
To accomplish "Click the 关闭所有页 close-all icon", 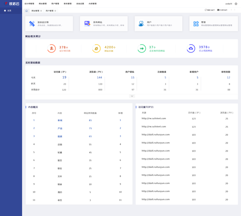I will (x=218, y=10).
